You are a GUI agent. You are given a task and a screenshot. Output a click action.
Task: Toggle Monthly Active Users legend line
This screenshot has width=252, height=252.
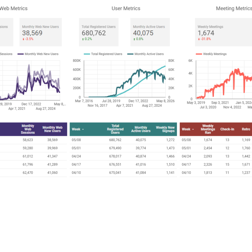point(130,54)
